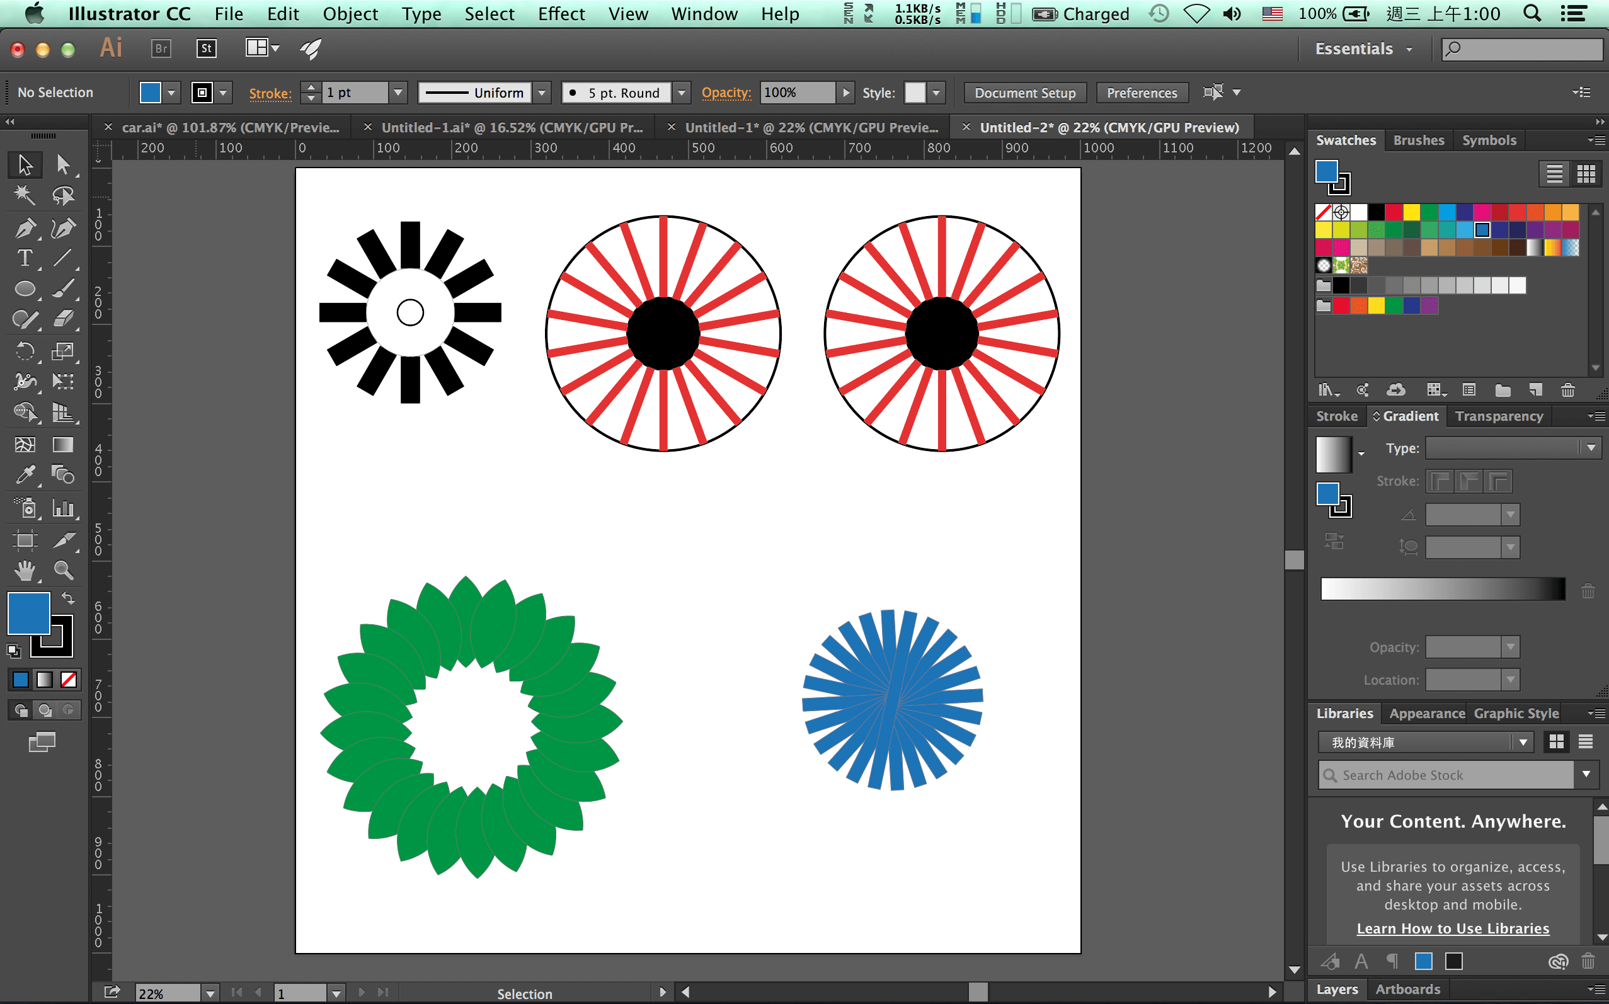
Task: Select the Column Graph tool
Action: pos(63,508)
